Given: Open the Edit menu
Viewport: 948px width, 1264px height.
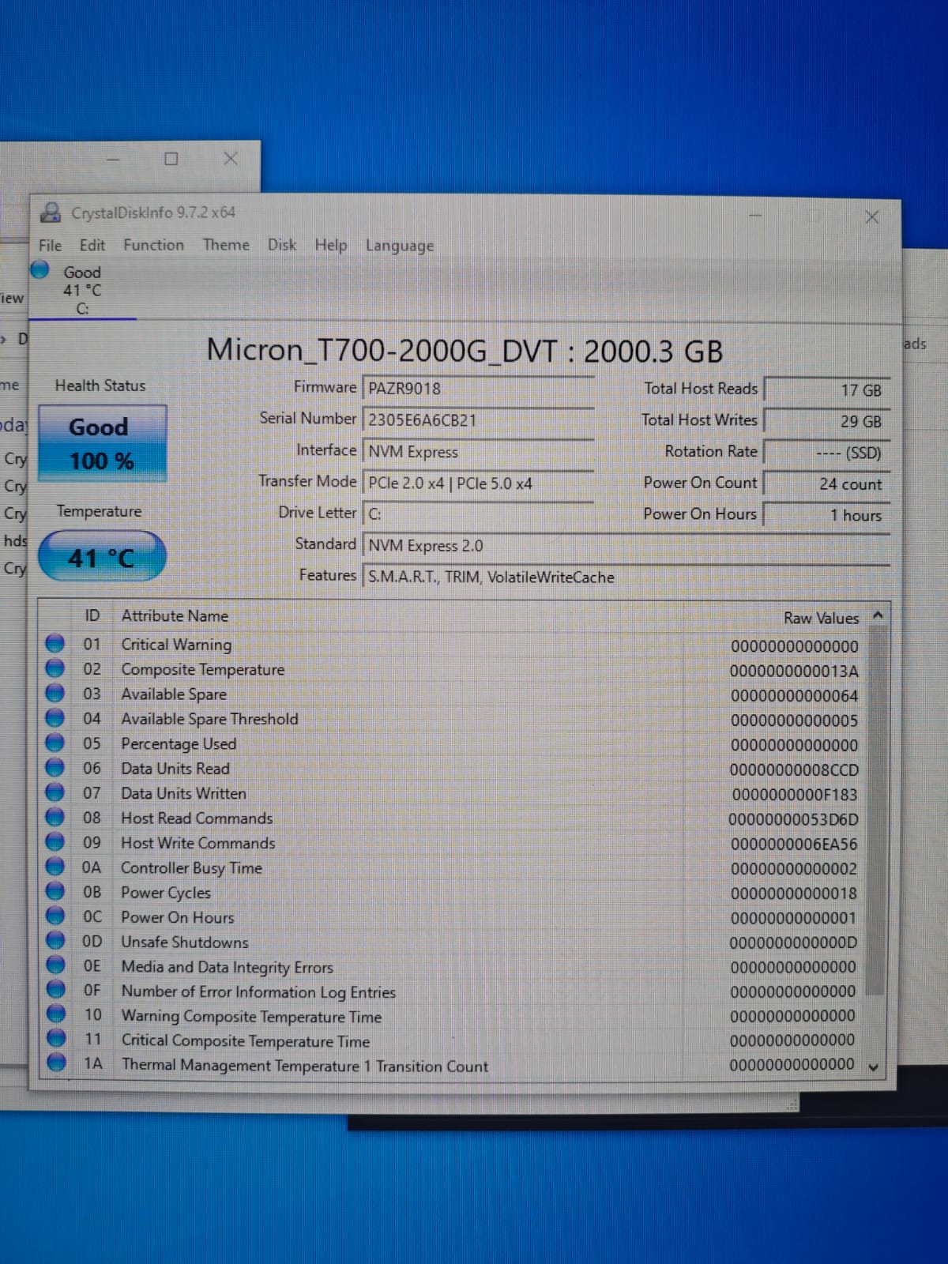Looking at the screenshot, I should [92, 245].
